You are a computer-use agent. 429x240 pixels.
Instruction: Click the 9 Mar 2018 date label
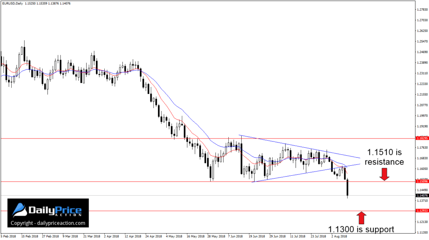click(70, 237)
